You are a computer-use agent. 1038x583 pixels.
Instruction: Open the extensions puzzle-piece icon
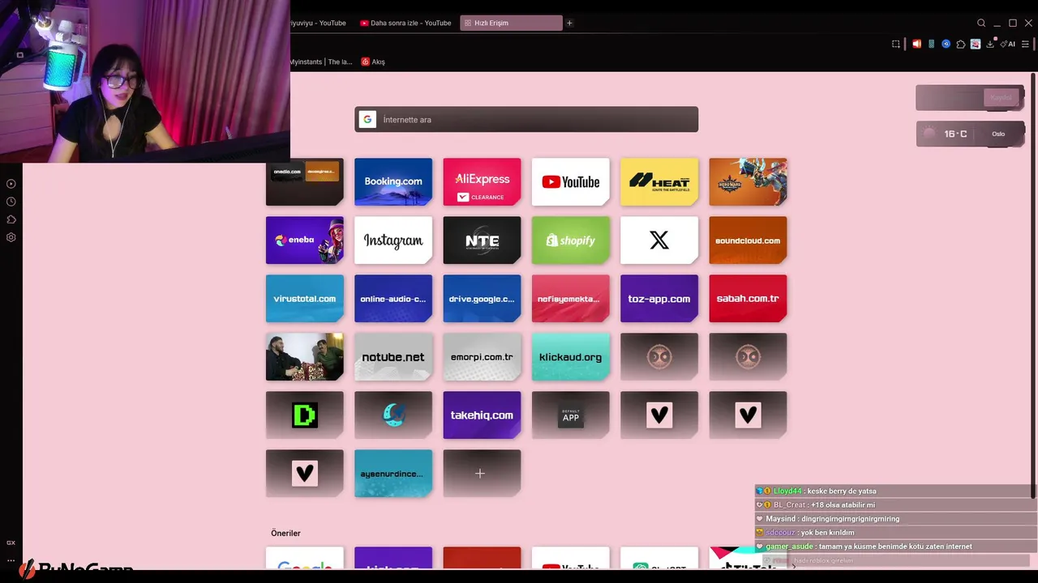pos(961,44)
